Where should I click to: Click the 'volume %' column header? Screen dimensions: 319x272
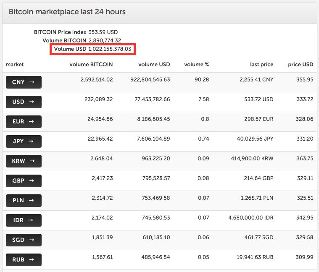click(196, 65)
